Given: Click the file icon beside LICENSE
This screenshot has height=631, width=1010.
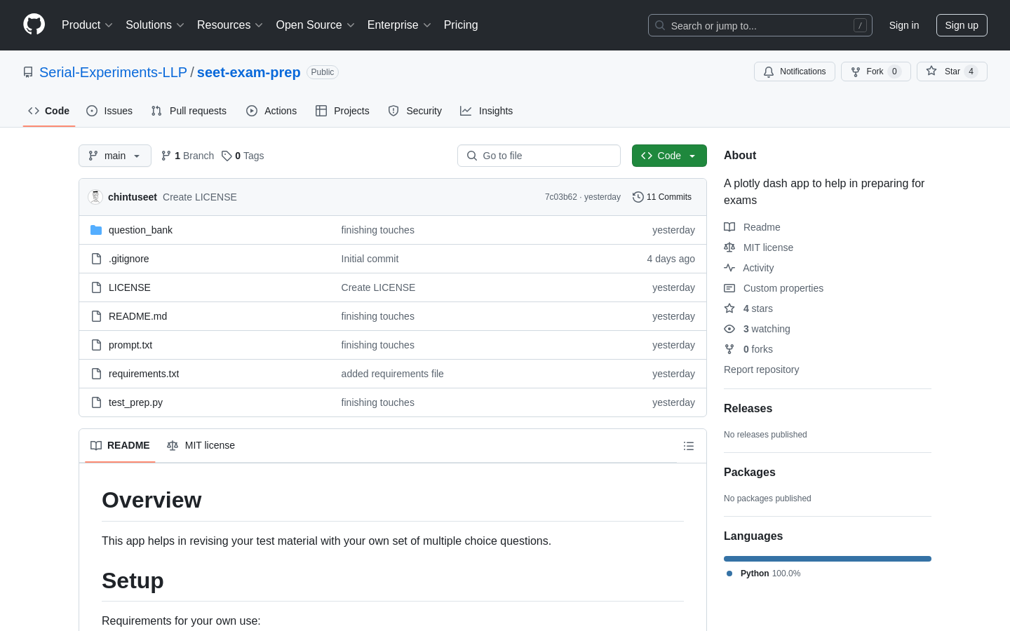Looking at the screenshot, I should tap(96, 287).
